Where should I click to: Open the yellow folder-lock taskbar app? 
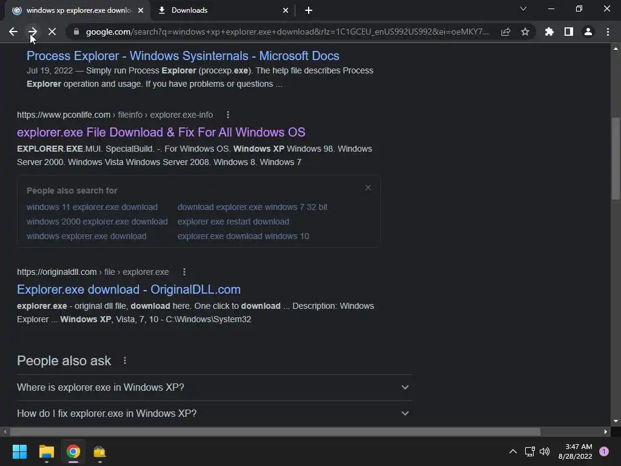tap(100, 451)
